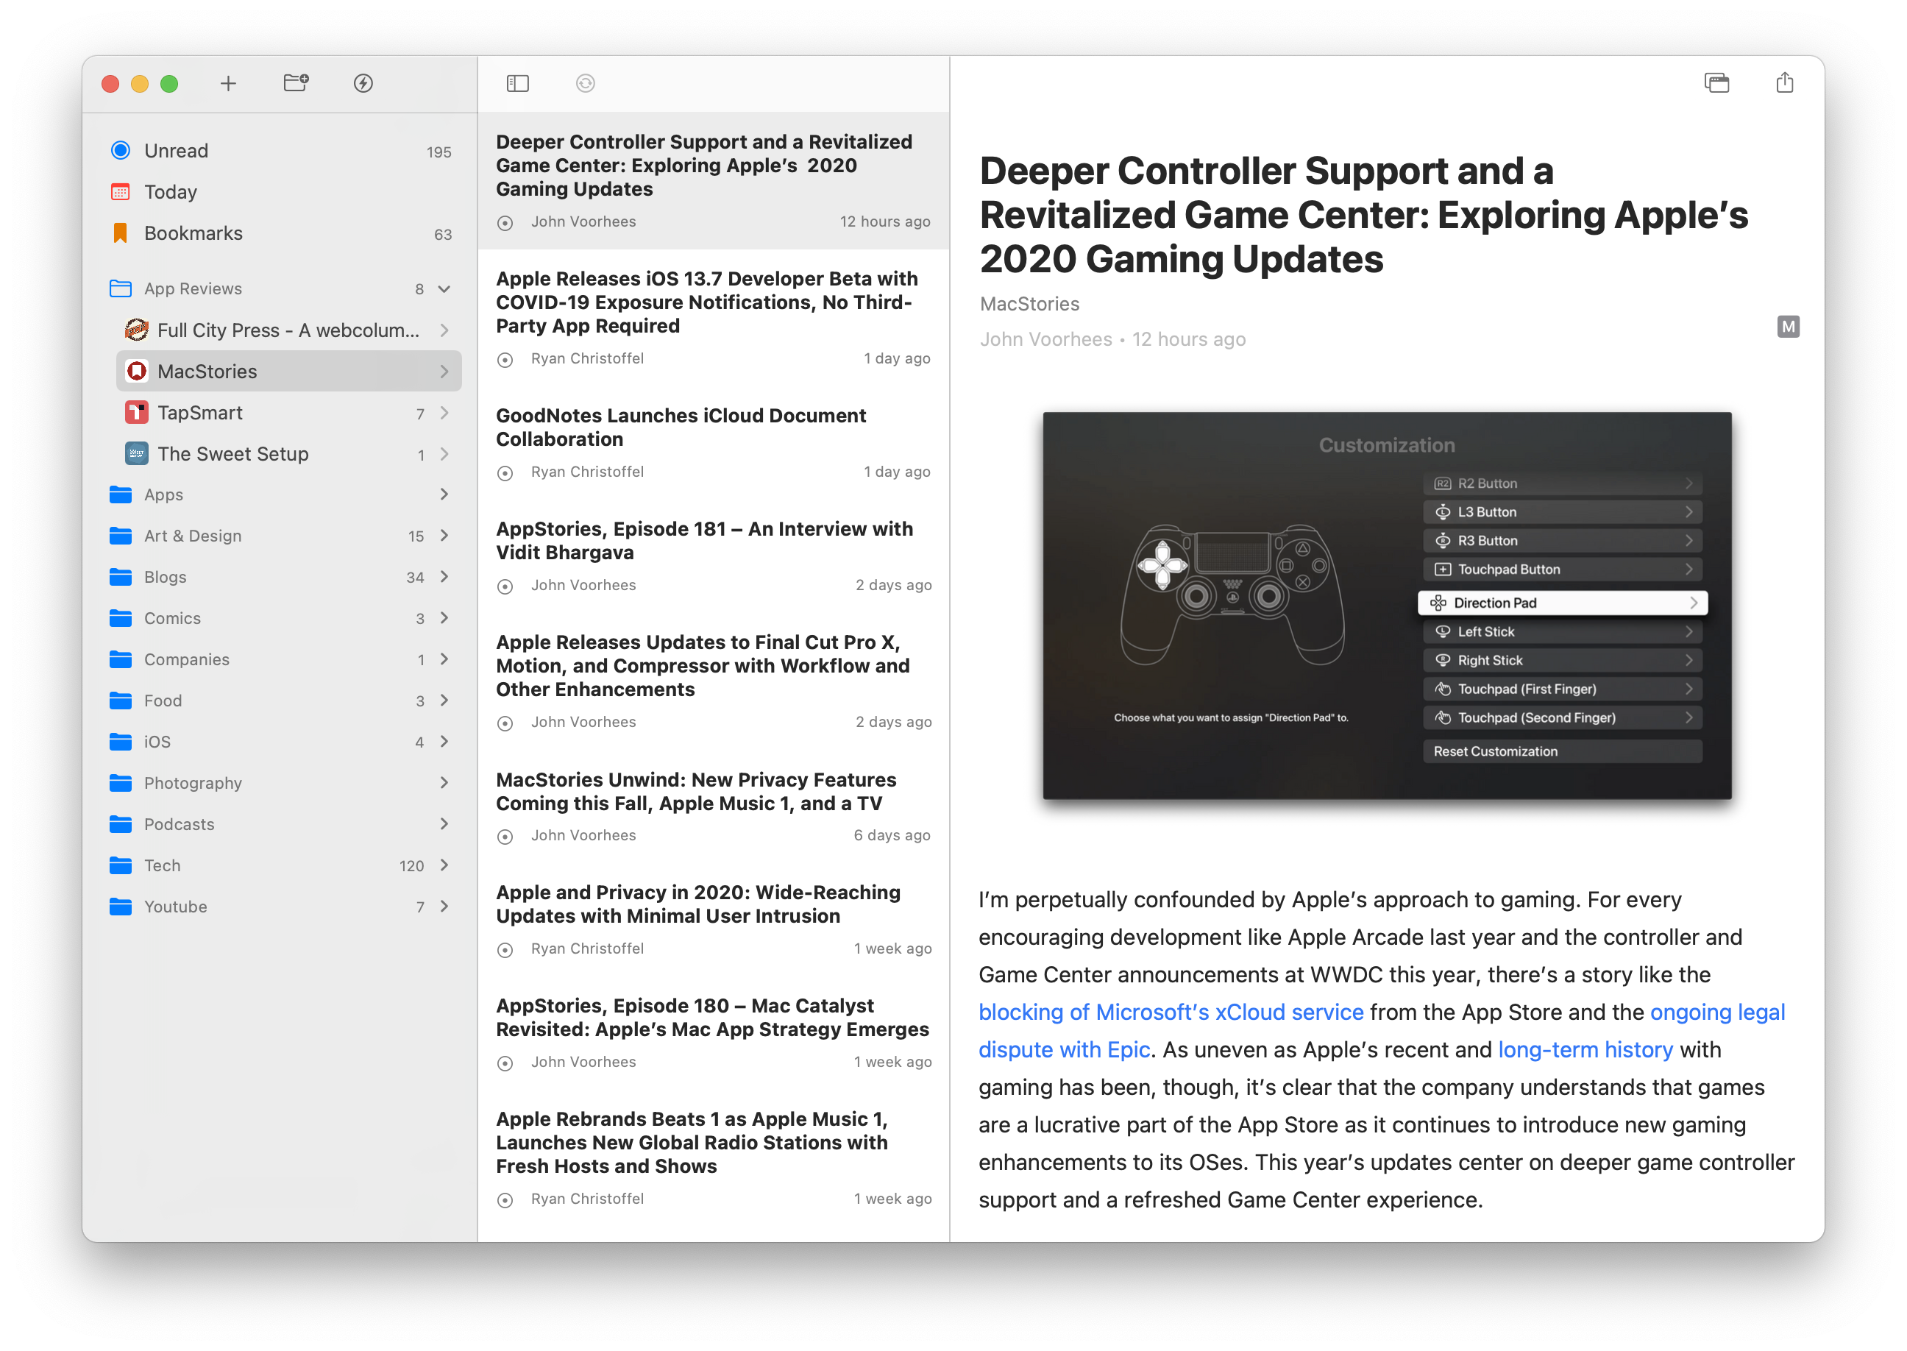The width and height of the screenshot is (1907, 1351).
Task: Click the chevron next to TapSmart
Action: 444,413
